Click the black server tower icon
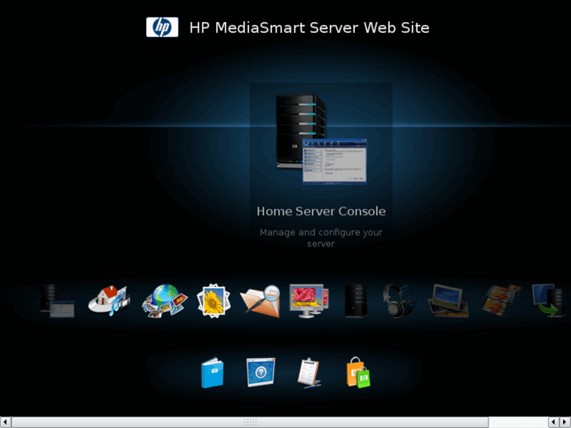 coord(356,301)
